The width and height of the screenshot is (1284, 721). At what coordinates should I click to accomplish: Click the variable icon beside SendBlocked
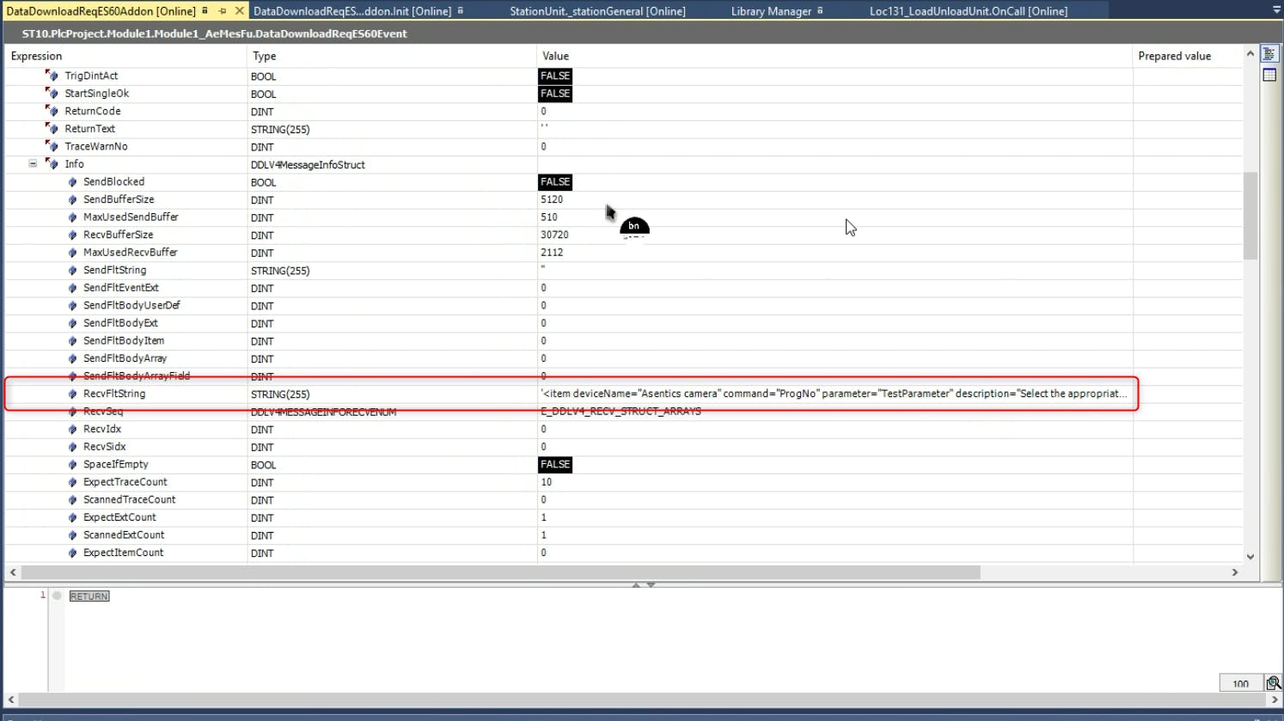click(x=72, y=182)
